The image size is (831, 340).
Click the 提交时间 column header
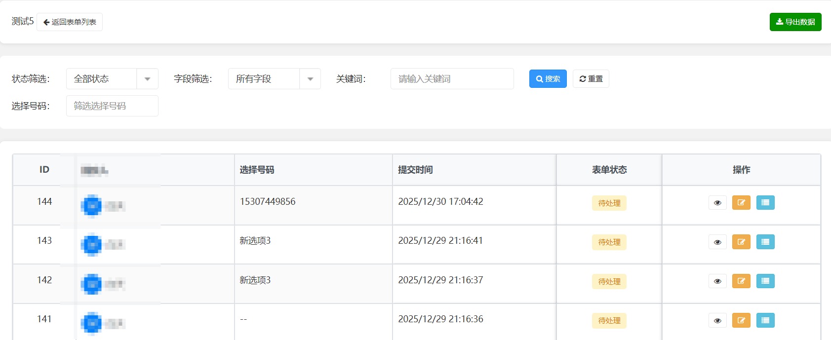tap(415, 170)
